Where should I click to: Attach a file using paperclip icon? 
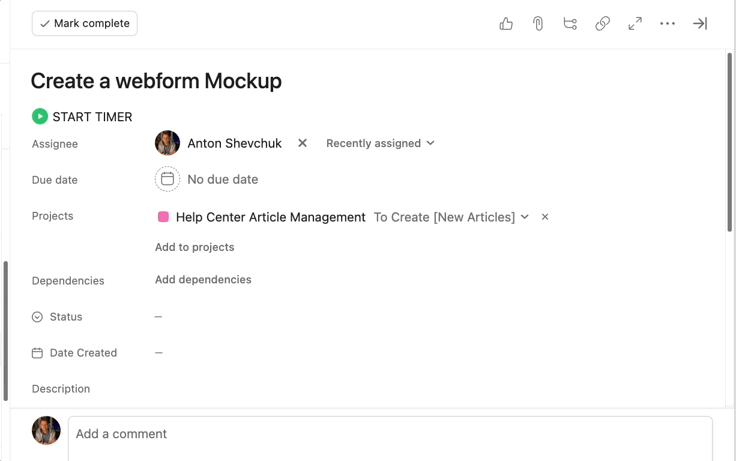(x=538, y=24)
